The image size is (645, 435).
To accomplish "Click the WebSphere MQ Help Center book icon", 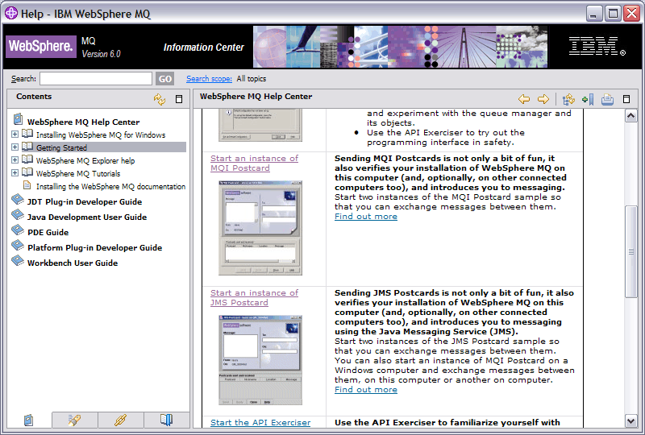I will pos(18,119).
